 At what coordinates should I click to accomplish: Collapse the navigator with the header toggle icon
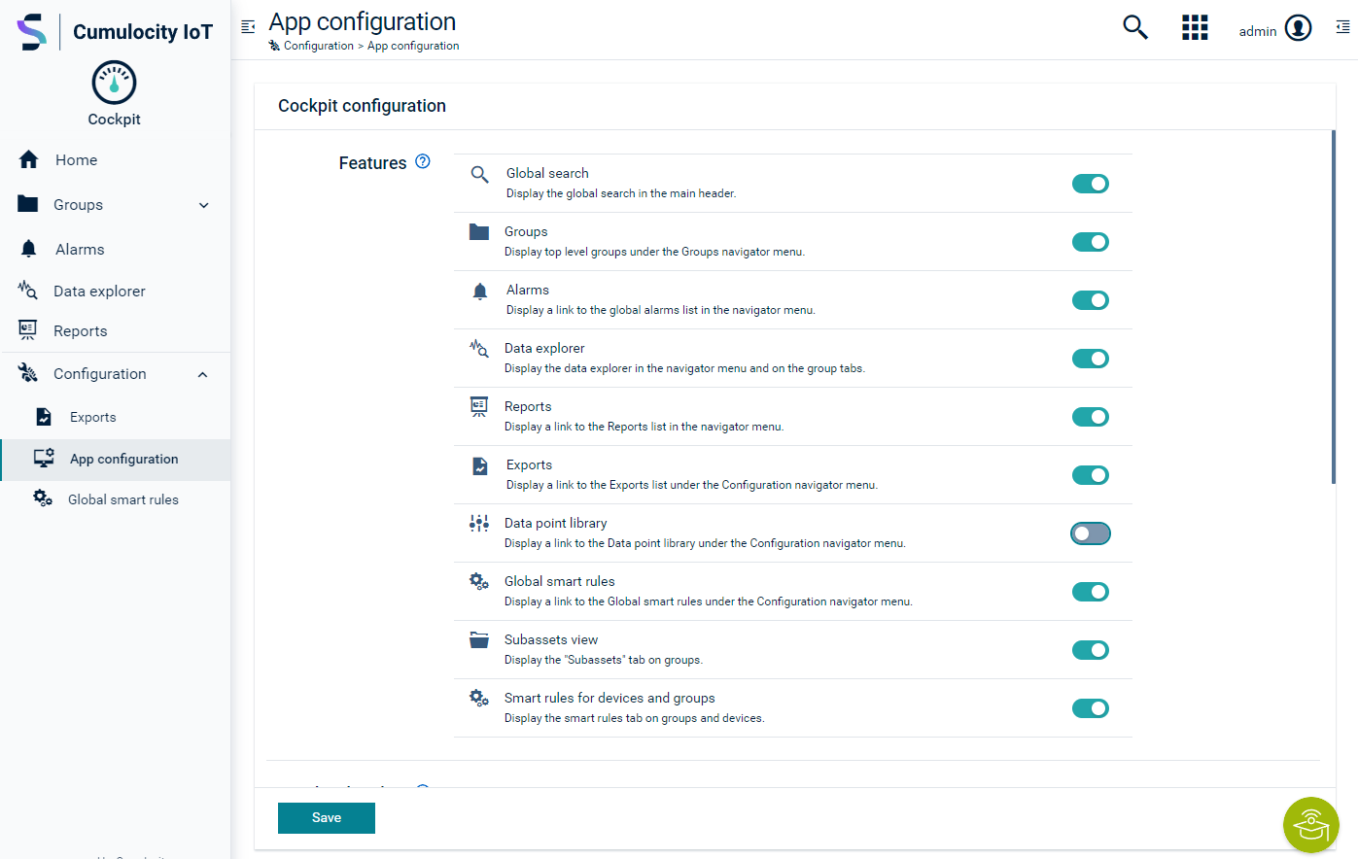248,27
